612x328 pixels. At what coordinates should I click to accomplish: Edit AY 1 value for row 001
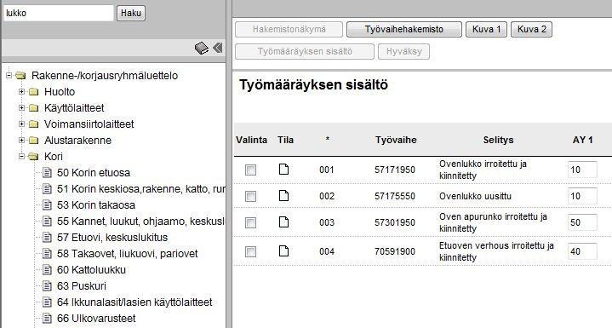point(582,170)
